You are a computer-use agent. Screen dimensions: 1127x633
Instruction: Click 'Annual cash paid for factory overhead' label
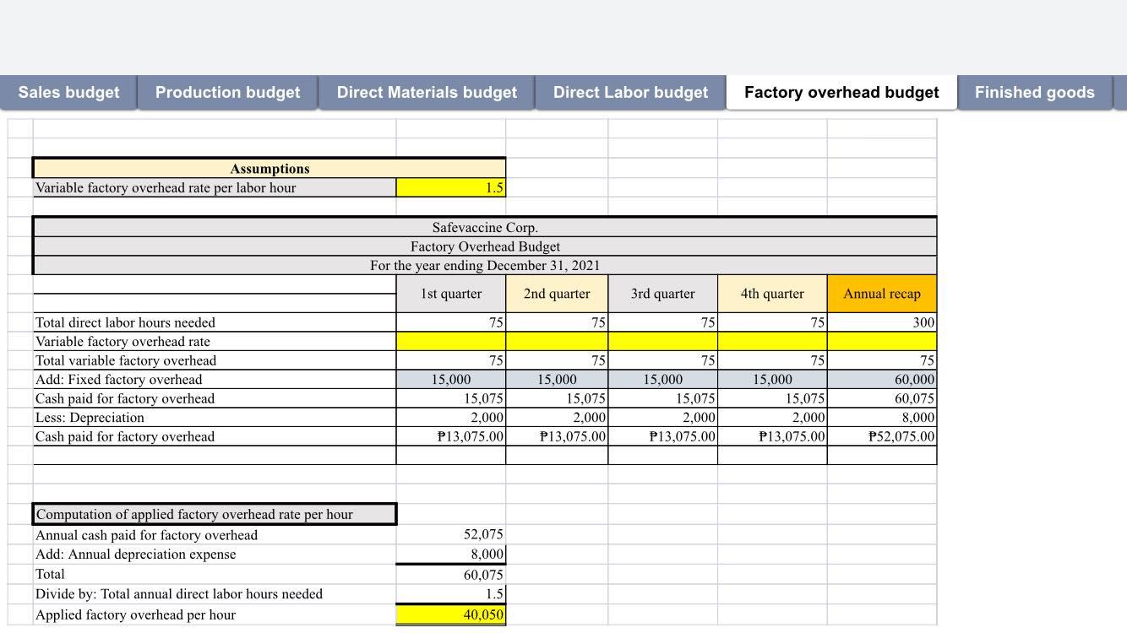tap(215, 535)
